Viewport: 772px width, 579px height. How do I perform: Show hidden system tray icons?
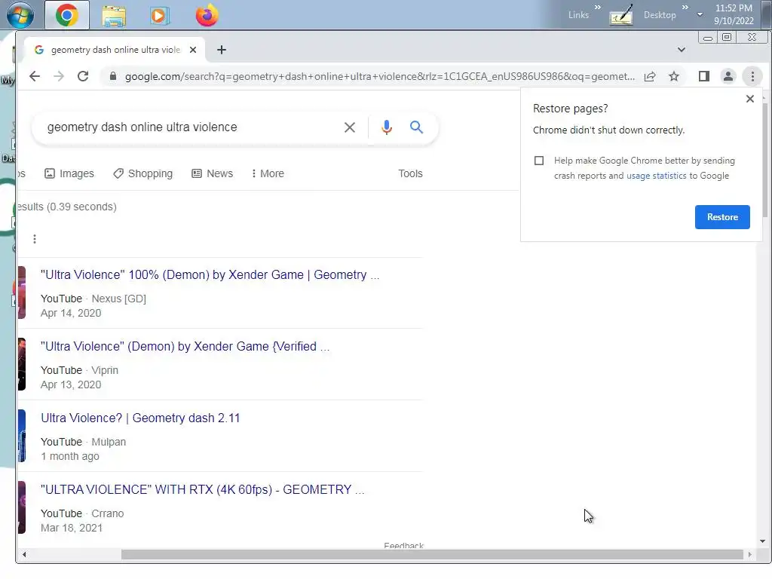(x=700, y=15)
